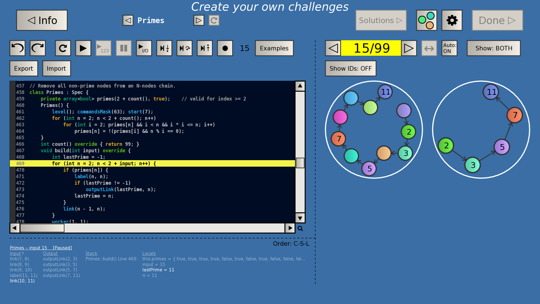Click the light blue unlabeled node in left graph
The width and height of the screenshot is (540, 304).
tap(351, 98)
